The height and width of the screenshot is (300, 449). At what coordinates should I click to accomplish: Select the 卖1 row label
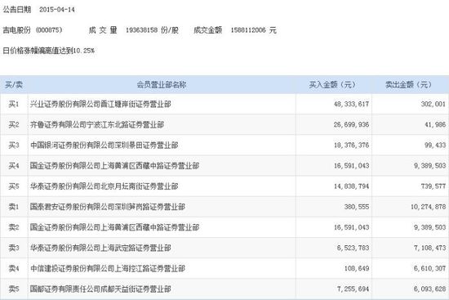pyautogui.click(x=14, y=207)
